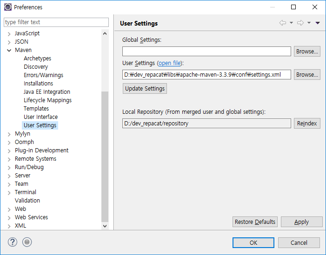Open the help question mark icon
326x255 pixels.
click(x=13, y=242)
